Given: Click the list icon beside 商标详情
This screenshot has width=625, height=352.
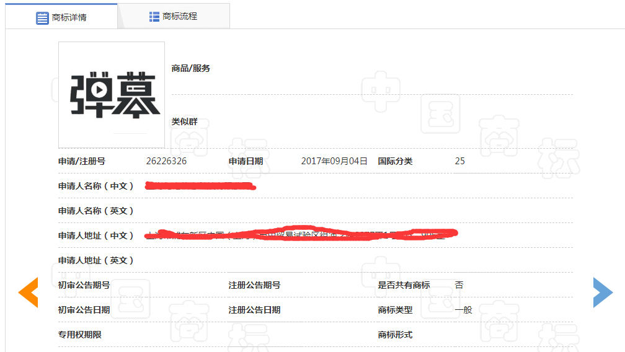Looking at the screenshot, I should (x=42, y=18).
